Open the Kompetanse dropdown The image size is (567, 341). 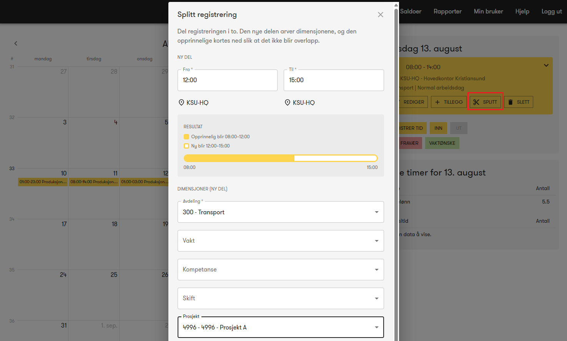281,270
